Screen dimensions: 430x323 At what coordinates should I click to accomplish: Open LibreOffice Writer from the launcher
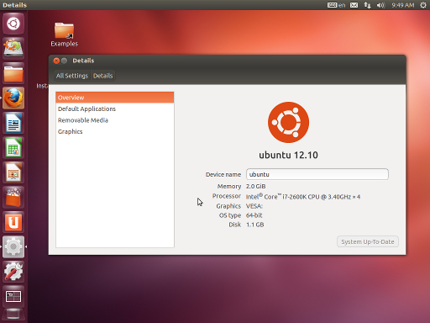pos(13,123)
